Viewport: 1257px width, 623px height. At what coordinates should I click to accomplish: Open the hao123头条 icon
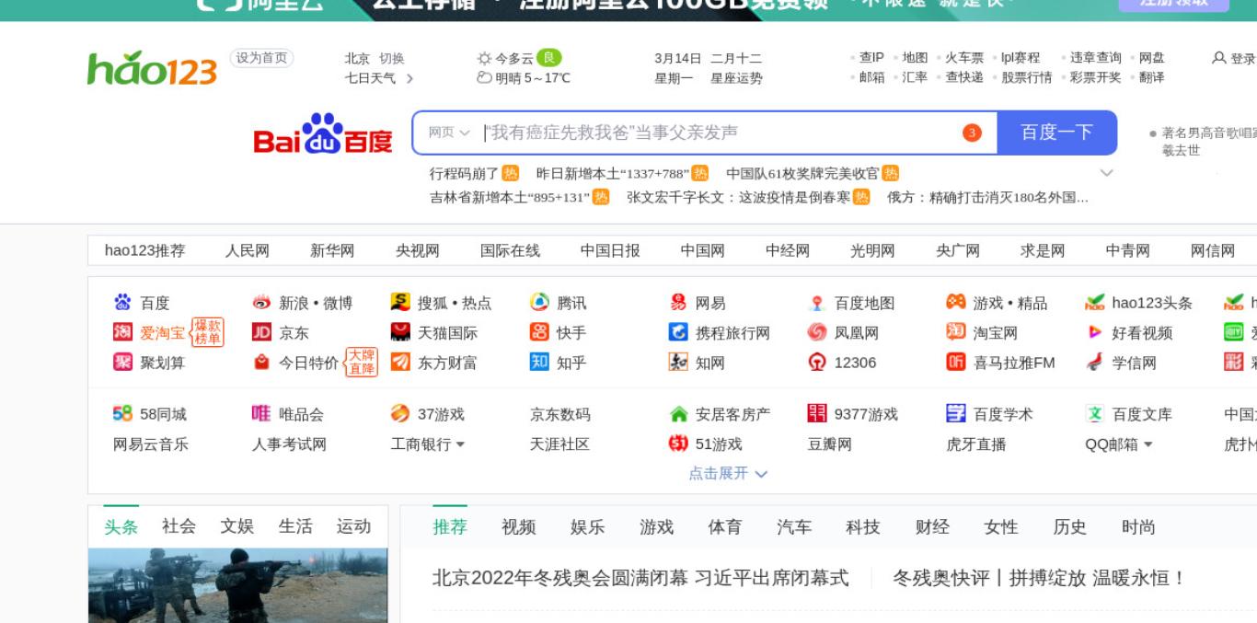click(x=1095, y=303)
